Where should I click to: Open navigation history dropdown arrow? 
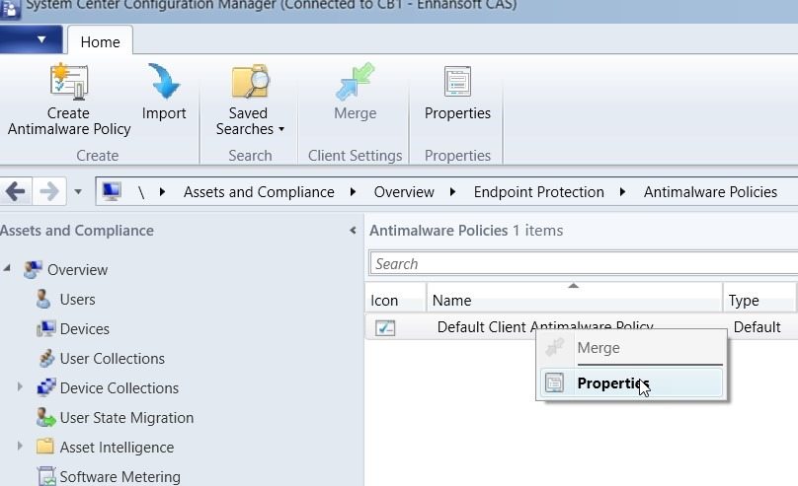click(x=78, y=191)
